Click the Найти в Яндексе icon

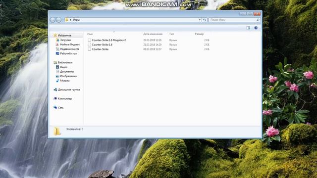57,44
